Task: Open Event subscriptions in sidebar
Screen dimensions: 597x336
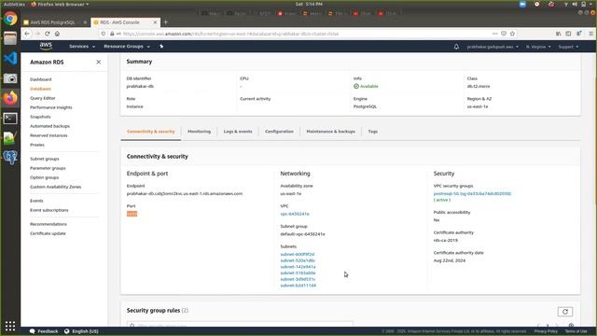Action: click(49, 210)
